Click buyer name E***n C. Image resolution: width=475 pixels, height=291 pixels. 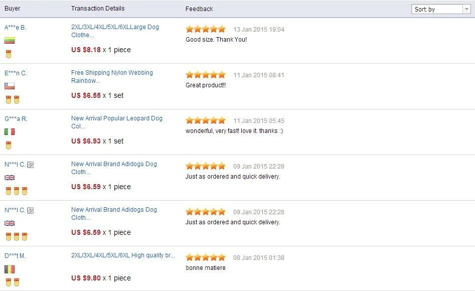tap(16, 73)
